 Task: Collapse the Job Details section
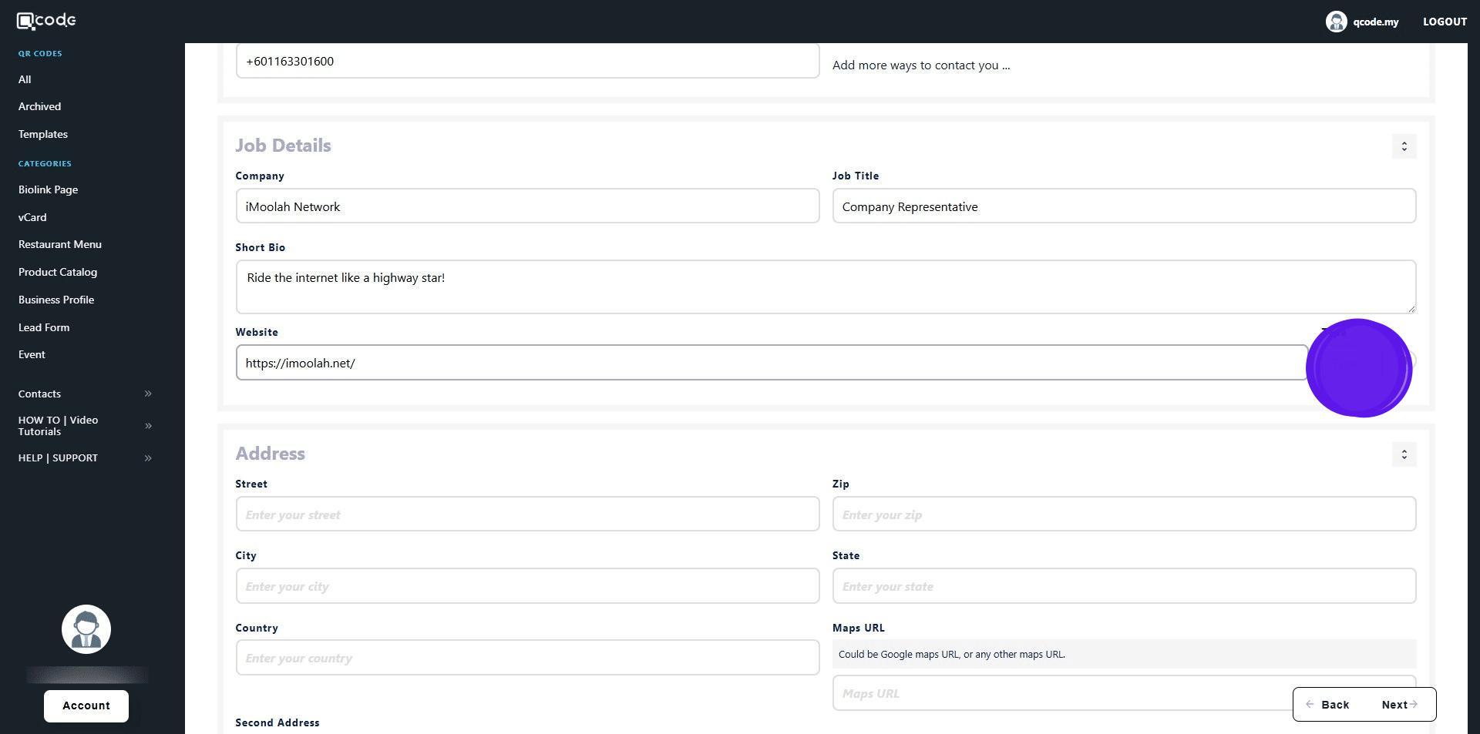(x=1404, y=146)
